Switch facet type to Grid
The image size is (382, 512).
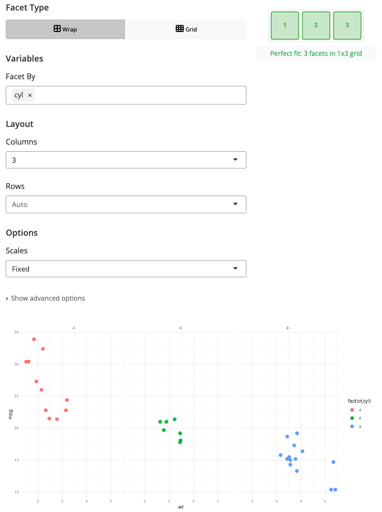coord(186,29)
